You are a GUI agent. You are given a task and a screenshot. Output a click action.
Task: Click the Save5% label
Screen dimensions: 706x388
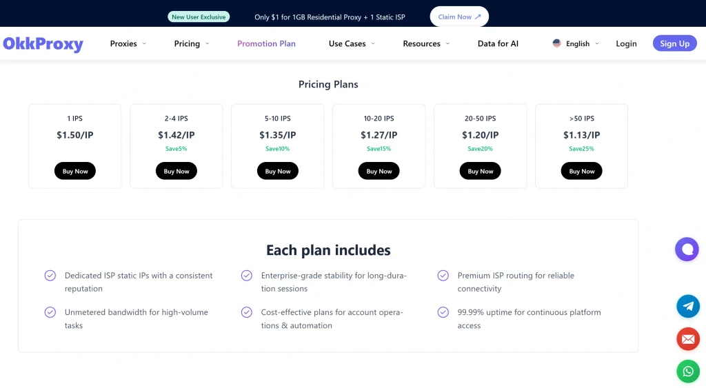[176, 149]
